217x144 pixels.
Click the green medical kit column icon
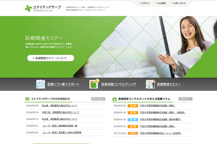[x=114, y=99]
